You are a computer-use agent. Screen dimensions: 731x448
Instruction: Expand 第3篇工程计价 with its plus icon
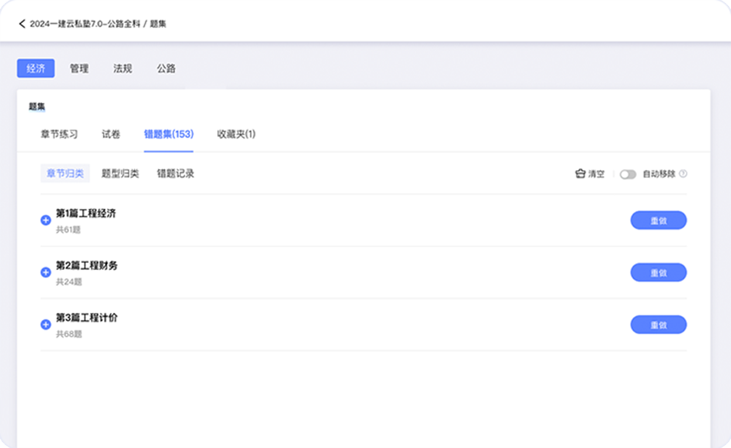click(46, 325)
